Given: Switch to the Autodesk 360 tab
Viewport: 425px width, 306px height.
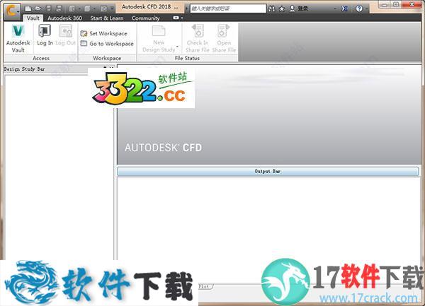Looking at the screenshot, I should [64, 18].
